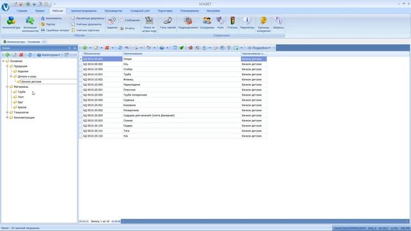
Task: Click the refresh icon in the folders panel
Action: (x=30, y=55)
